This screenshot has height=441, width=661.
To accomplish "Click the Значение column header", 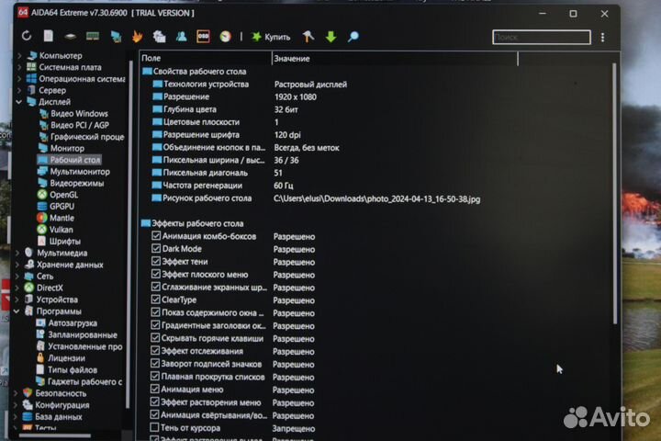I will coord(395,58).
